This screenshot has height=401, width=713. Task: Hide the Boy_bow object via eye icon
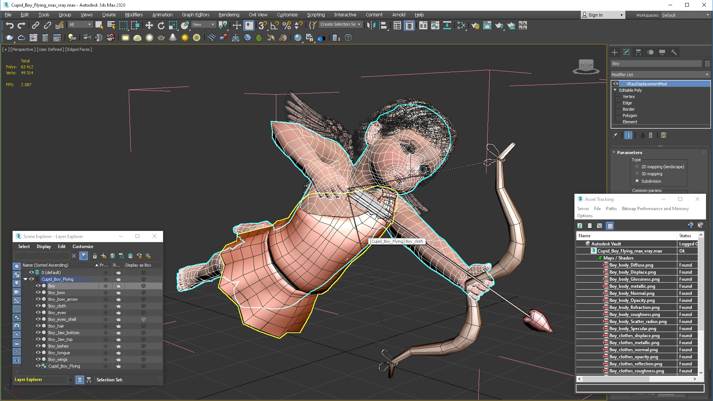[x=38, y=293]
